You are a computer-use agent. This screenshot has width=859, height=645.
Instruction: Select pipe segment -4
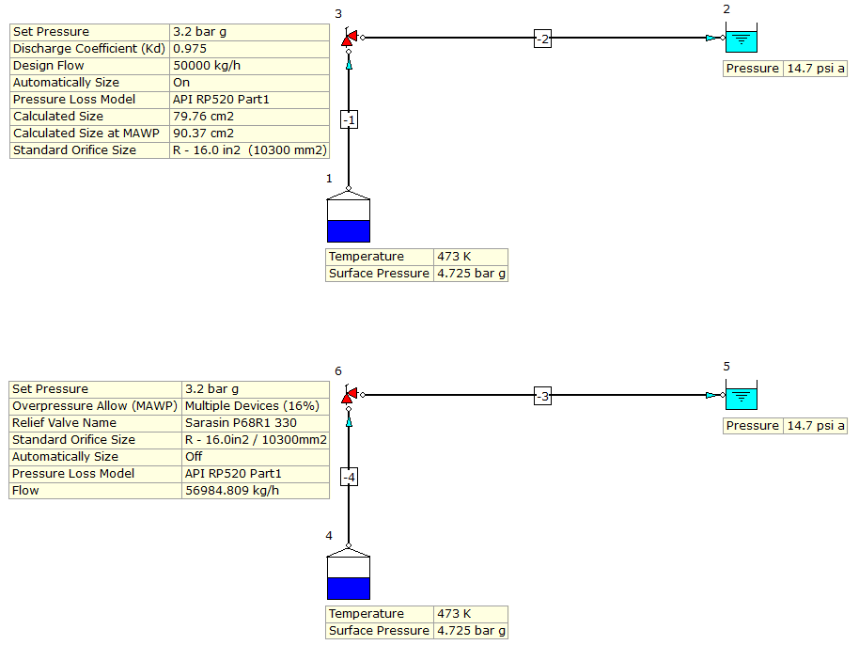pos(349,476)
